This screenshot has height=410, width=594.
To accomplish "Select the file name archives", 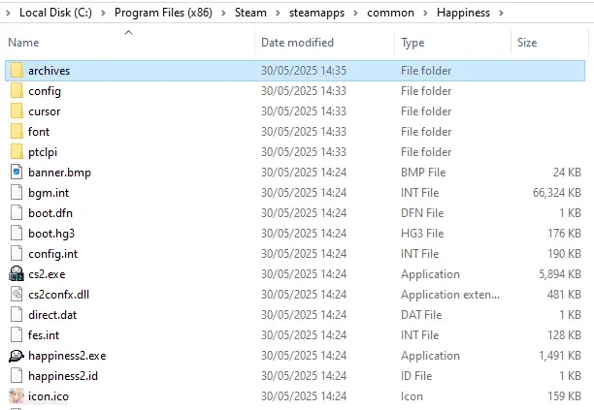I will pyautogui.click(x=49, y=71).
